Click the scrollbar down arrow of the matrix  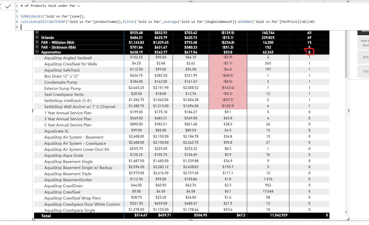pos(346,212)
